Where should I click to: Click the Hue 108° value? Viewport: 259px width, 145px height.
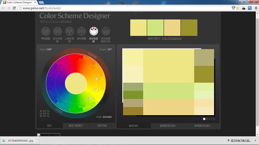coord(49,49)
